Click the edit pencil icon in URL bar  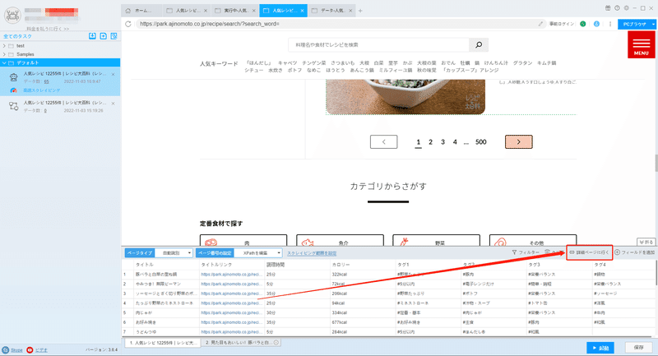[540, 24]
